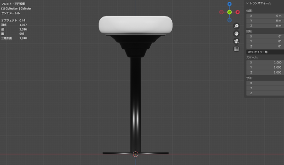The width and height of the screenshot is (284, 165).
Task: Click the 3D cursor at stool base
Action: point(136,154)
